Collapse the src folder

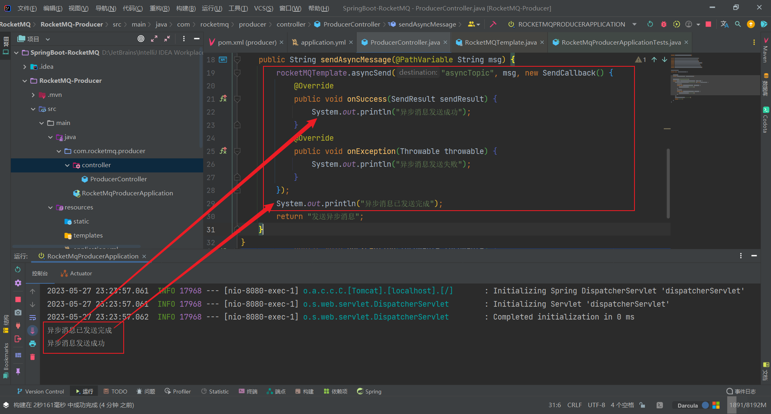(33, 109)
